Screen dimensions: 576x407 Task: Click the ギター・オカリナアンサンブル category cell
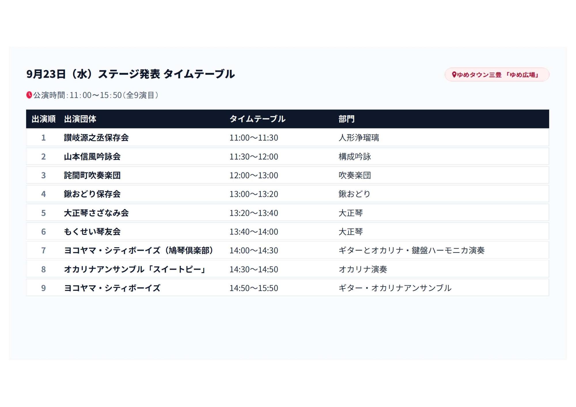click(395, 288)
